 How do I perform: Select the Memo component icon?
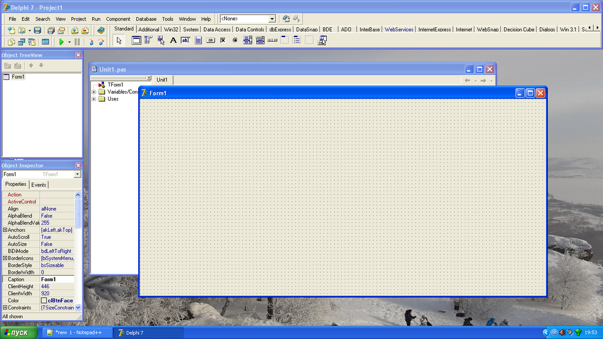[198, 40]
